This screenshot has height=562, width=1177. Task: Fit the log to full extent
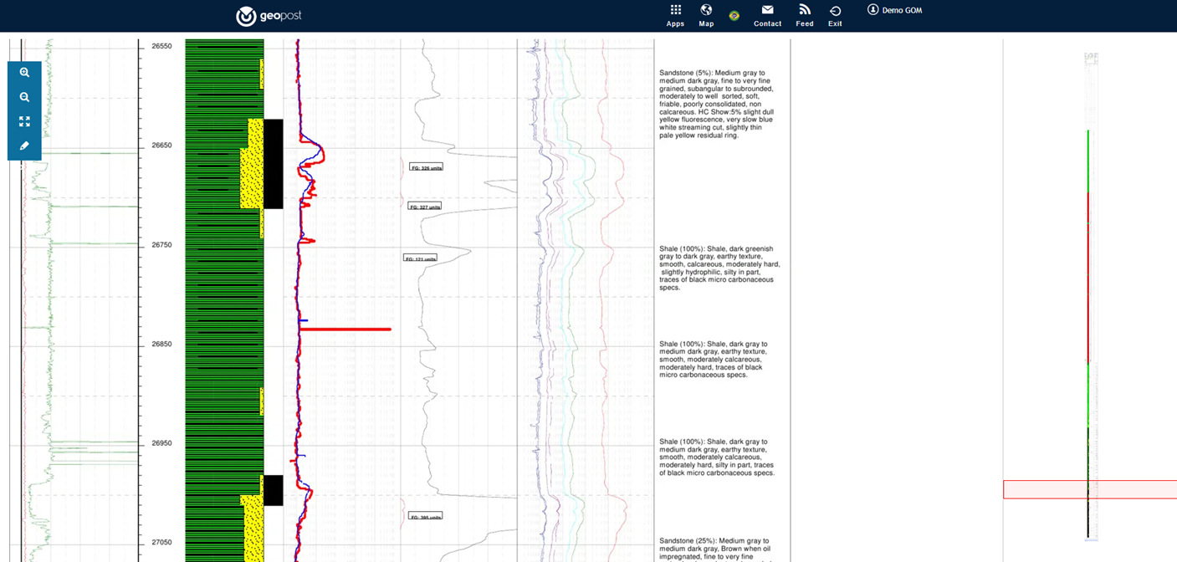click(x=24, y=121)
